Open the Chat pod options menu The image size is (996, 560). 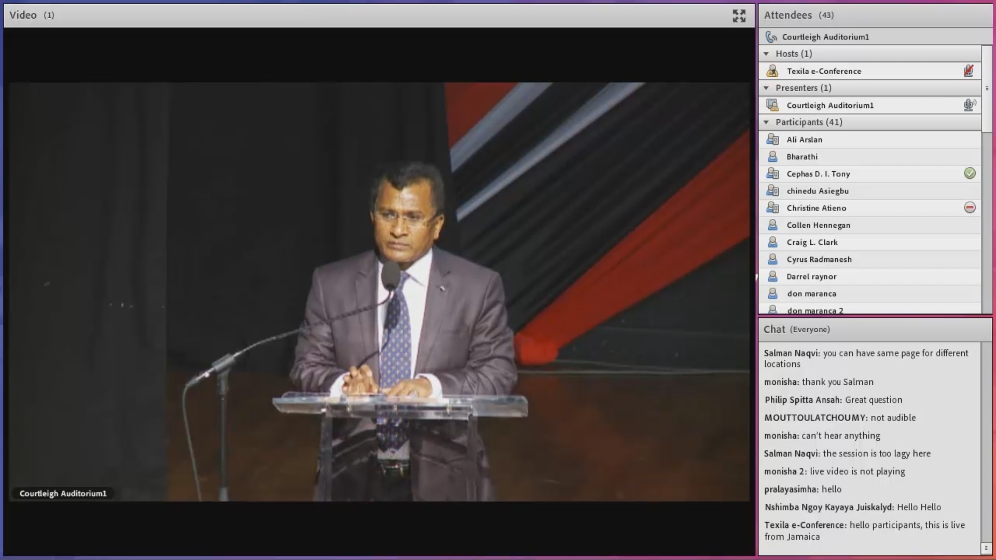point(986,548)
